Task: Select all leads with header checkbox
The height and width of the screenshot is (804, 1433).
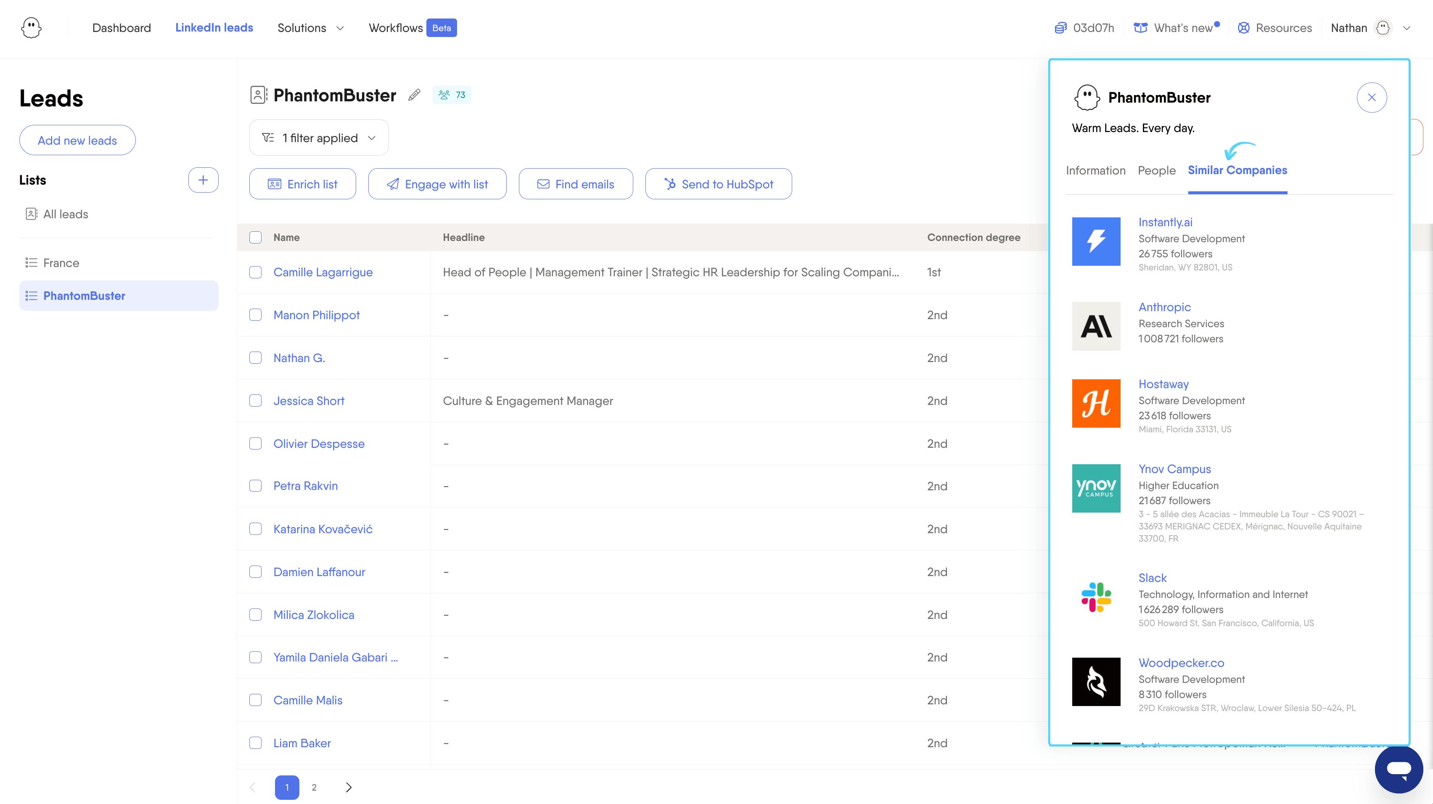Action: [255, 238]
